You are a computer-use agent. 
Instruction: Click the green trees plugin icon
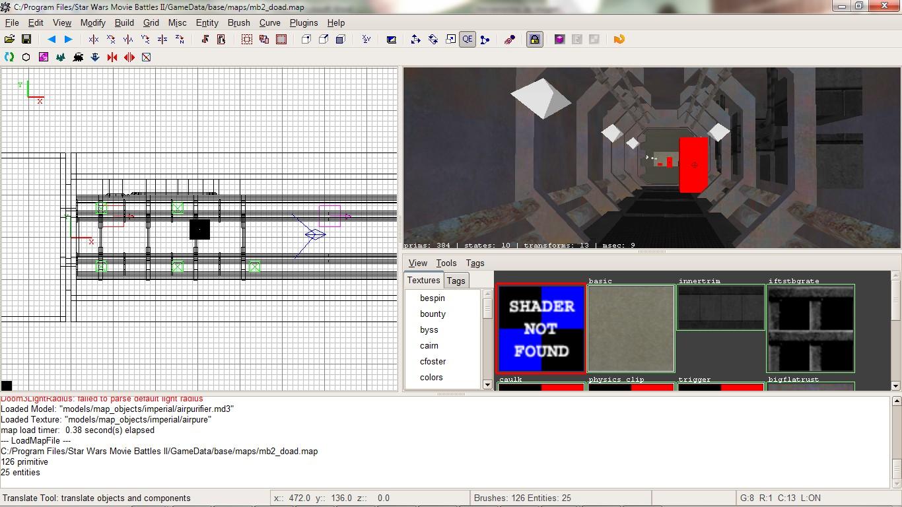(61, 57)
